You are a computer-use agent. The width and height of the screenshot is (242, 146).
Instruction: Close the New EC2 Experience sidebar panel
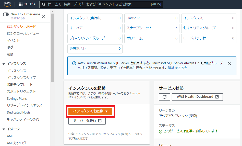pyautogui.click(x=44, y=16)
